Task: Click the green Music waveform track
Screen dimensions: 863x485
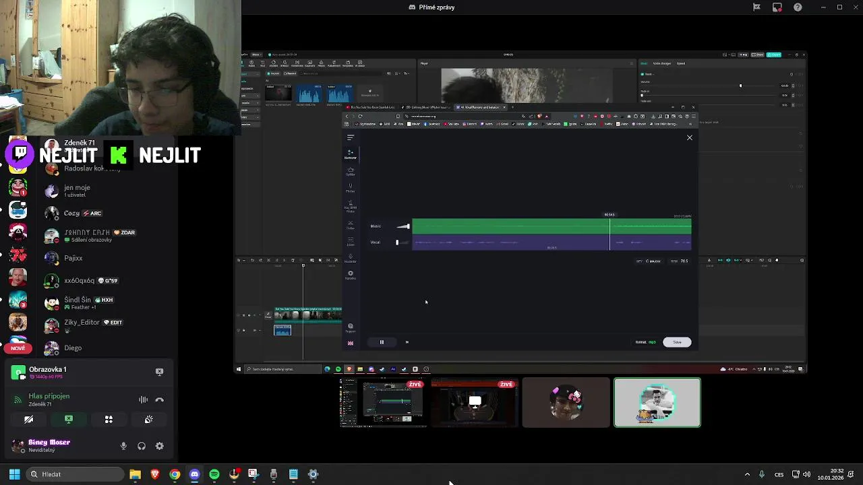Action: click(x=552, y=226)
